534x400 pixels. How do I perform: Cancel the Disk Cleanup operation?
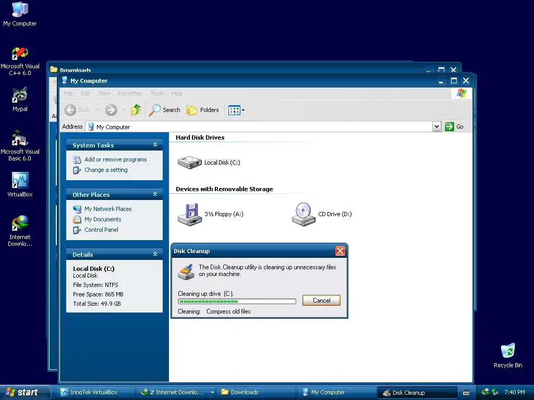tap(321, 301)
